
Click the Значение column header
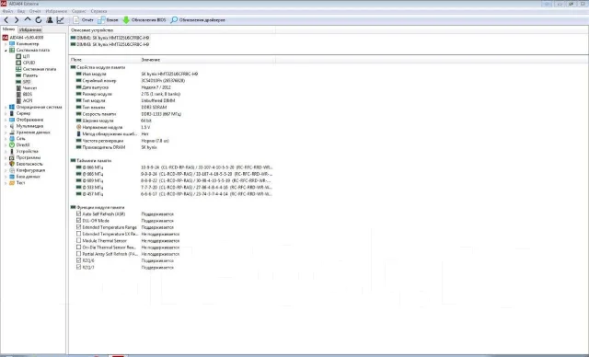click(207, 60)
